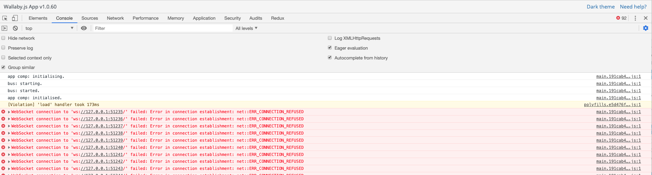
Task: Switch to Dark theme
Action: coord(601,6)
